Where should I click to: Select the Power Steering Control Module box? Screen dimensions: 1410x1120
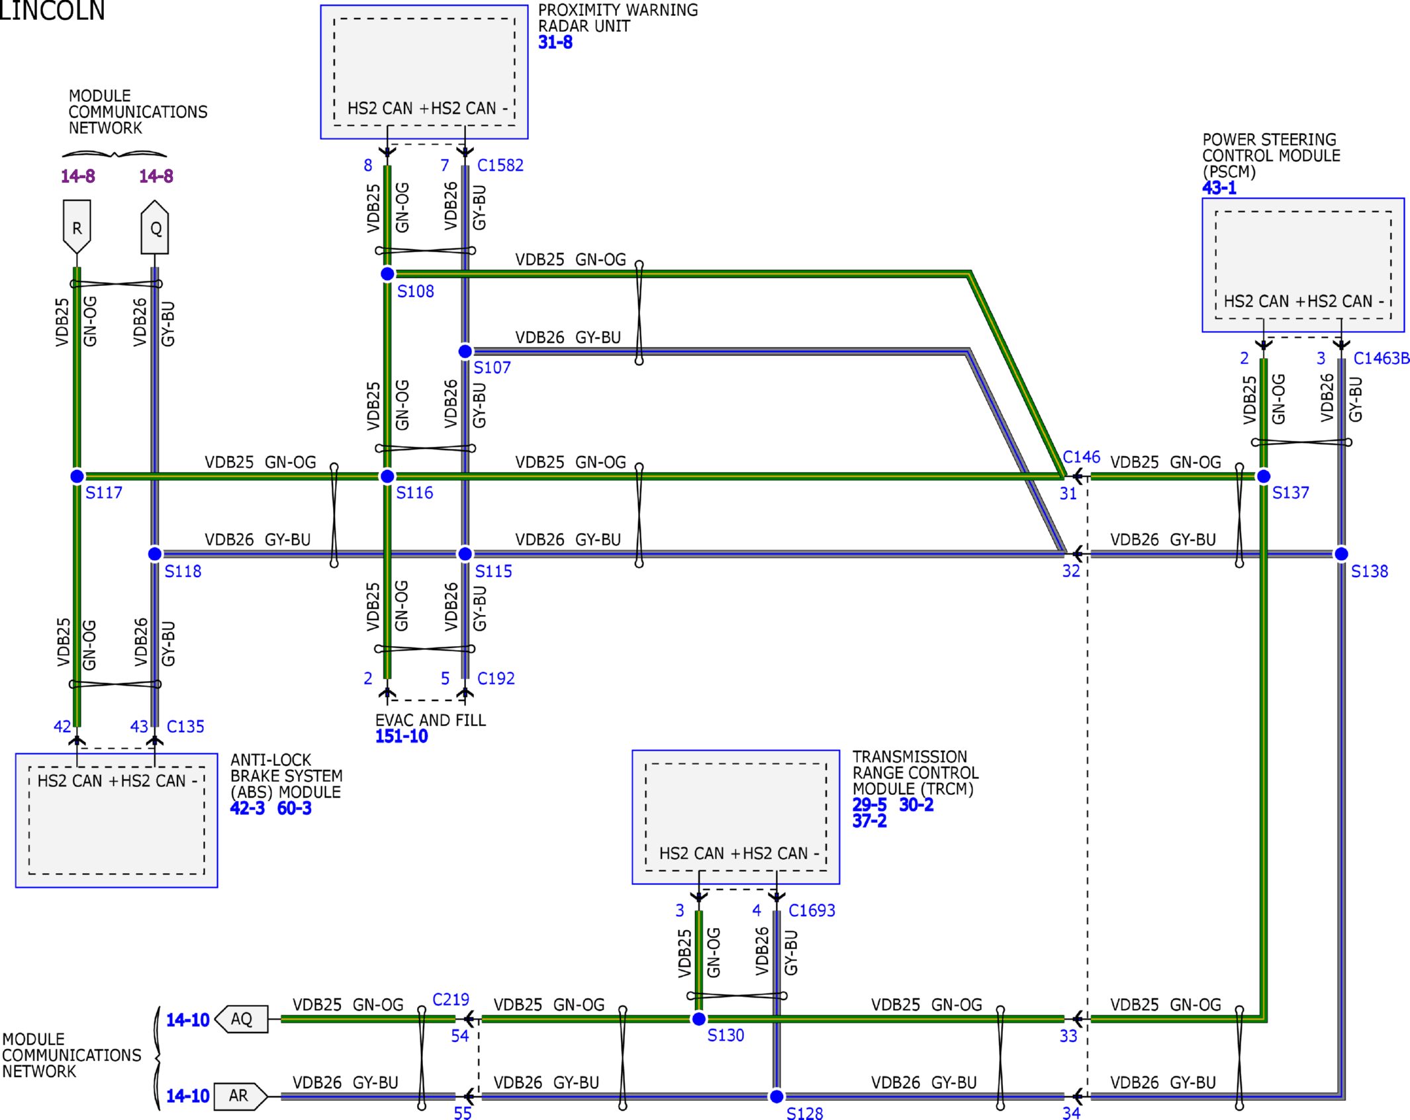(x=1303, y=265)
